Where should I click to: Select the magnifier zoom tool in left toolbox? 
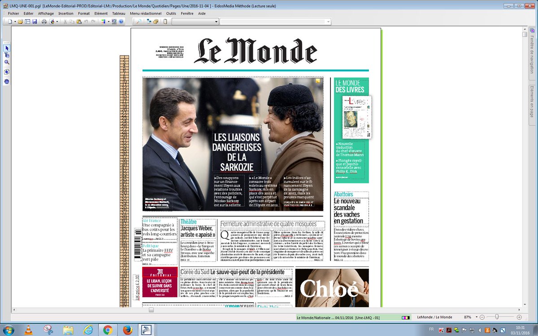pos(7,62)
